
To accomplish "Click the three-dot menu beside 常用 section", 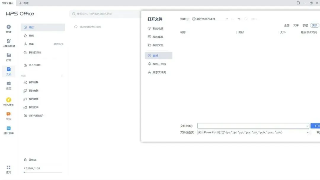I will (62, 75).
